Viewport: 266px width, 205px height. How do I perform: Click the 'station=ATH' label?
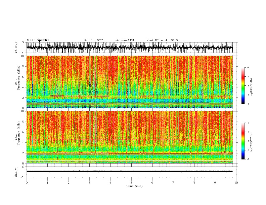pyautogui.click(x=125, y=40)
